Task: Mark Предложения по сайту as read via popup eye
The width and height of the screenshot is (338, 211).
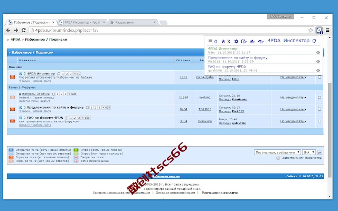Action: coord(318,62)
